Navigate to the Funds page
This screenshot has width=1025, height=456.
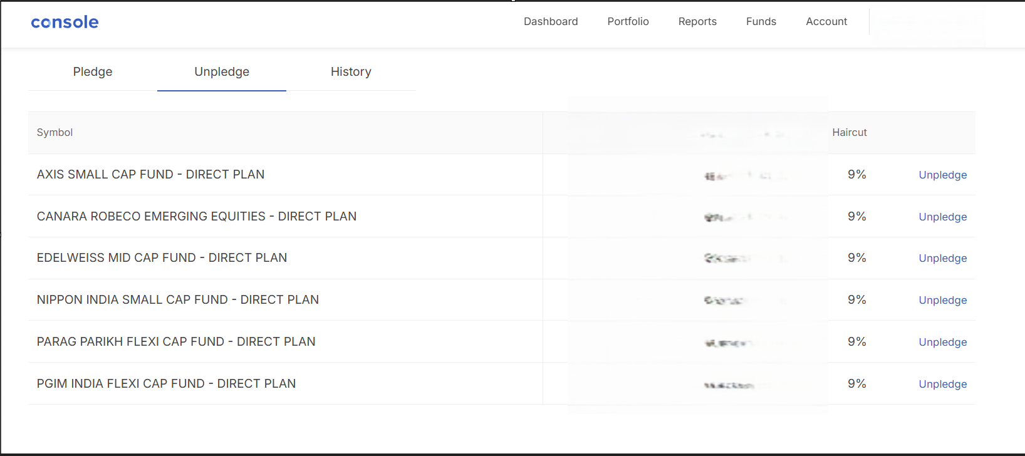(x=761, y=21)
